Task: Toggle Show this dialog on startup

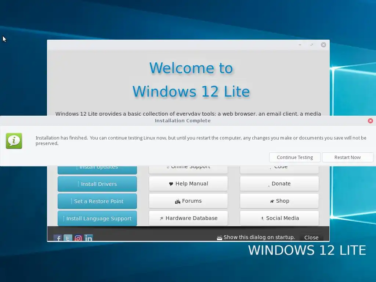Action: click(220, 238)
